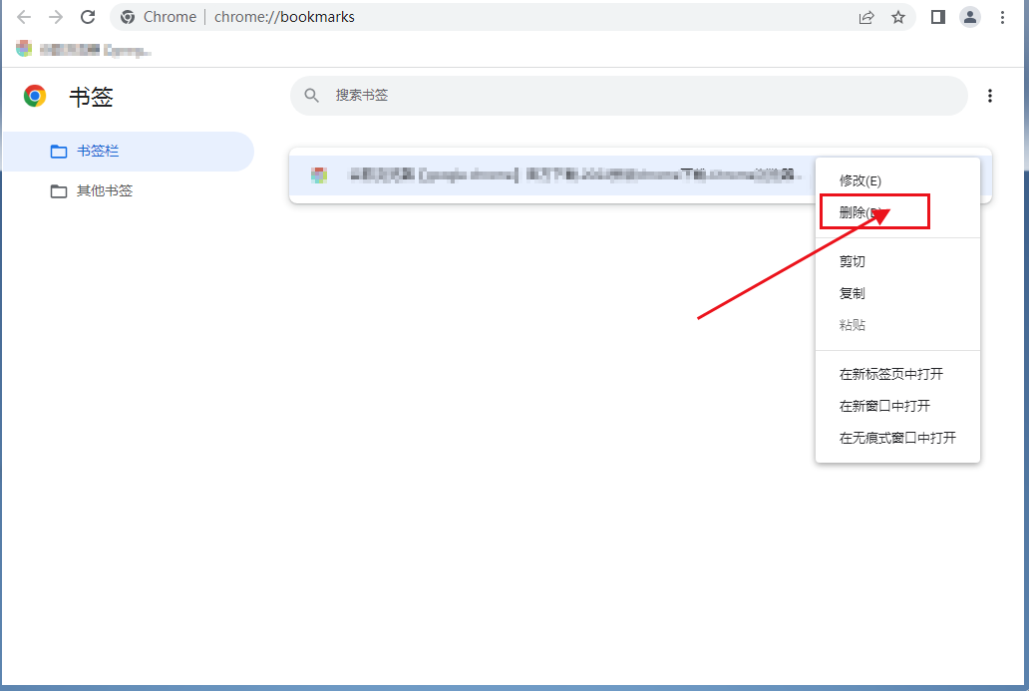Viewport: 1029px width, 691px height.
Task: Select the 书签栏 folder
Action: point(98,152)
